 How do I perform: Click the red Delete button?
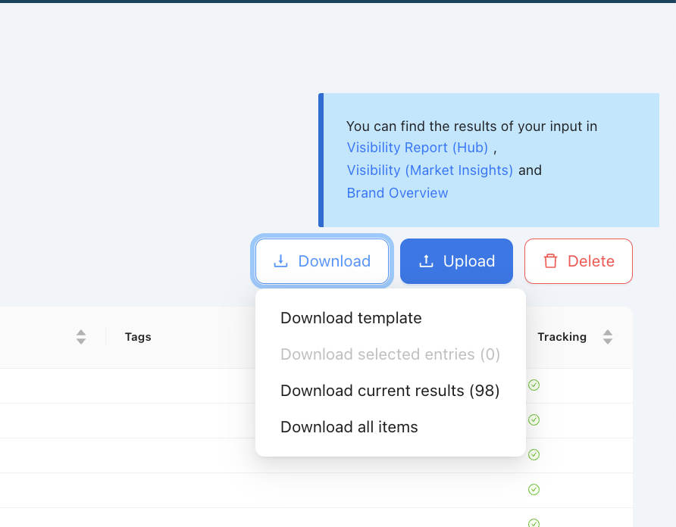pyautogui.click(x=578, y=261)
